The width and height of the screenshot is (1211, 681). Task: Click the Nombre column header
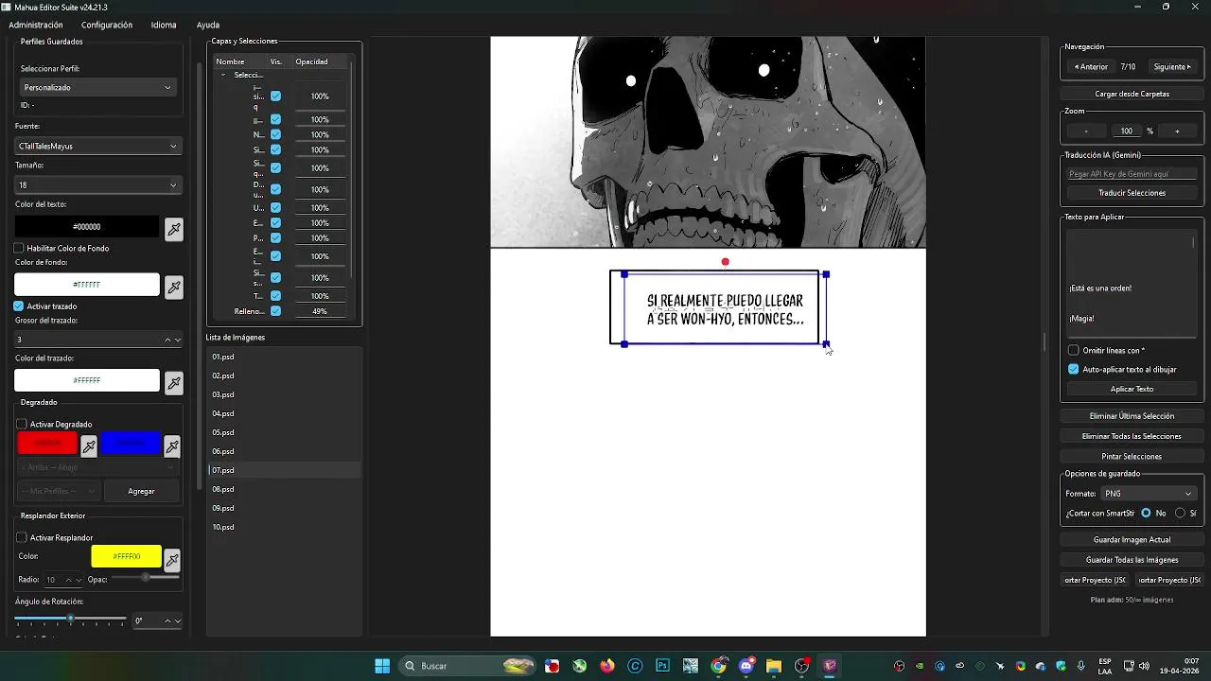tap(230, 61)
